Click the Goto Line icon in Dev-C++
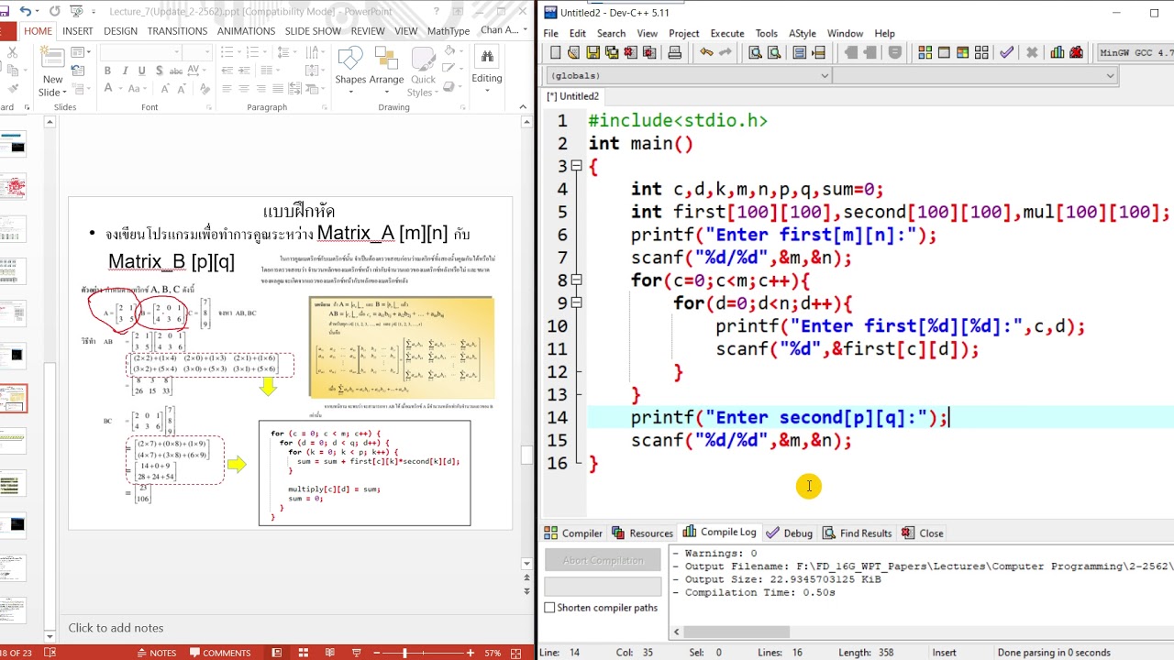Viewport: 1174px width, 660px height. pyautogui.click(x=819, y=53)
